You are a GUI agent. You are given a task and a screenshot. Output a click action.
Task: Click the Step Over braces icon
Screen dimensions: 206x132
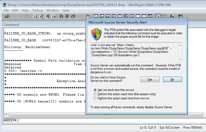point(67,16)
